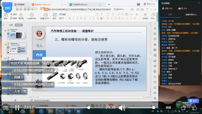Click the 单击此处添加备注 notes field
This screenshot has height=114, width=202.
coord(42,101)
